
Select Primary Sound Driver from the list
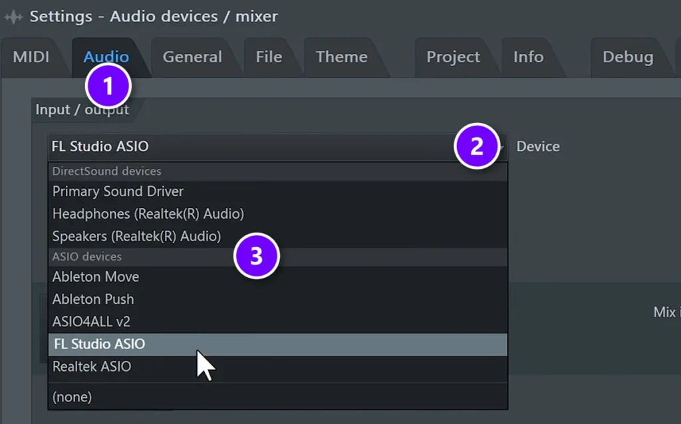coord(277,191)
